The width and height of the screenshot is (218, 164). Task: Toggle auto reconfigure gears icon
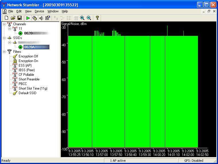tap(34, 18)
